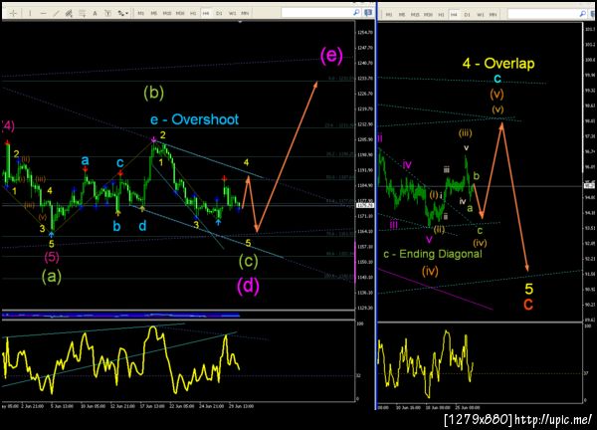
Task: Click the left toolbar magnifier search icon
Action: [356, 13]
